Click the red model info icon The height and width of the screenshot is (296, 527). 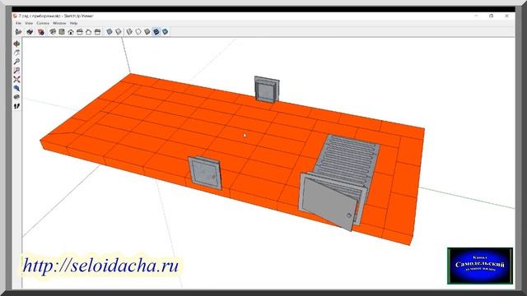(x=41, y=32)
